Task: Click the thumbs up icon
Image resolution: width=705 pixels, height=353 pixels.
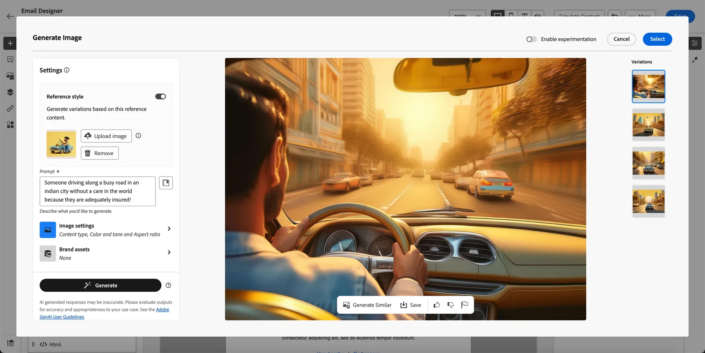Action: point(437,305)
